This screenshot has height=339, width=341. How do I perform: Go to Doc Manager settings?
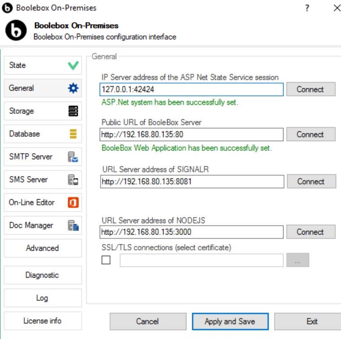point(43,225)
